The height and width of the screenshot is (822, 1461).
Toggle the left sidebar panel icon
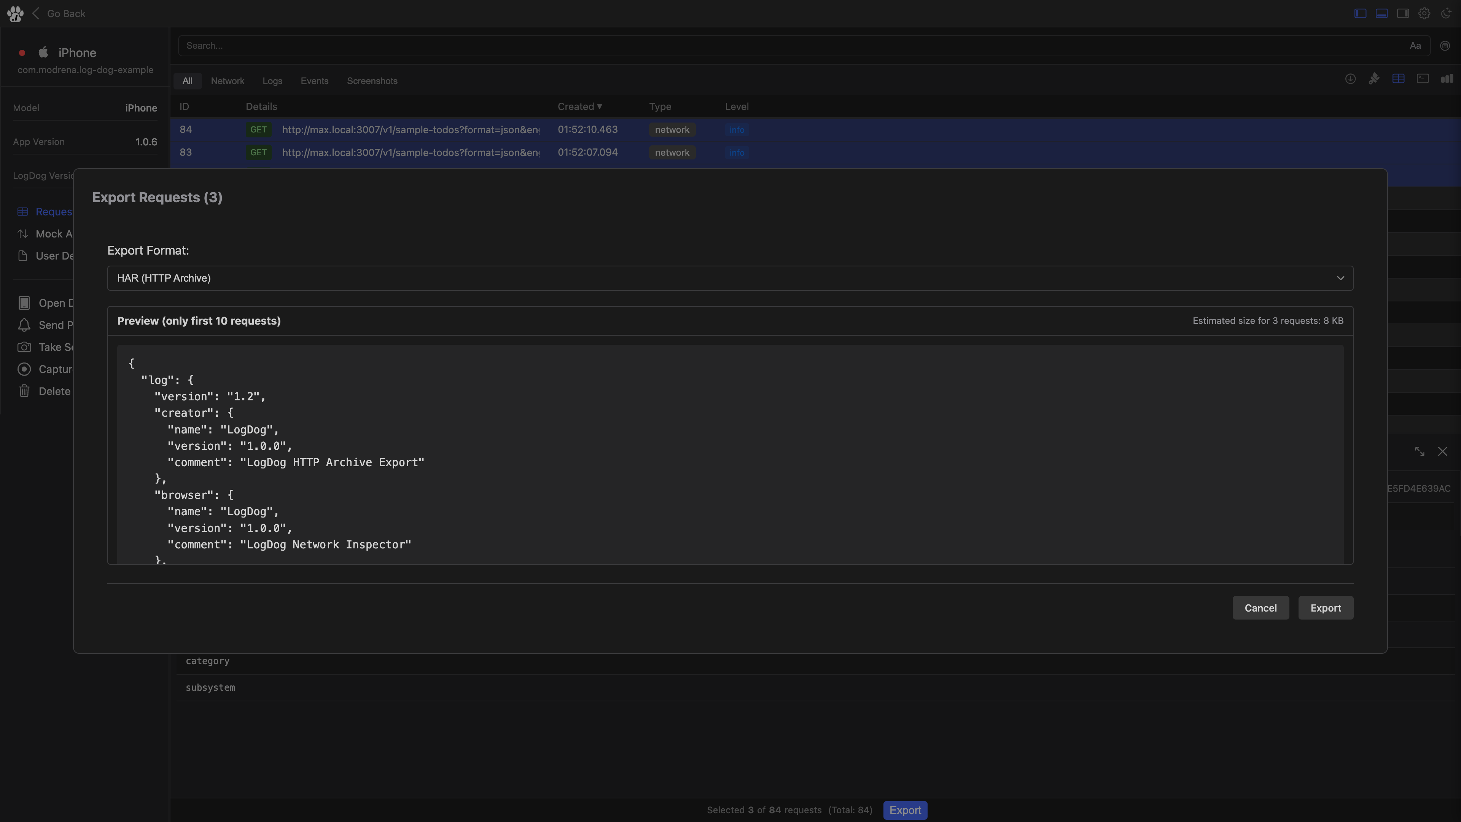coord(1360,13)
